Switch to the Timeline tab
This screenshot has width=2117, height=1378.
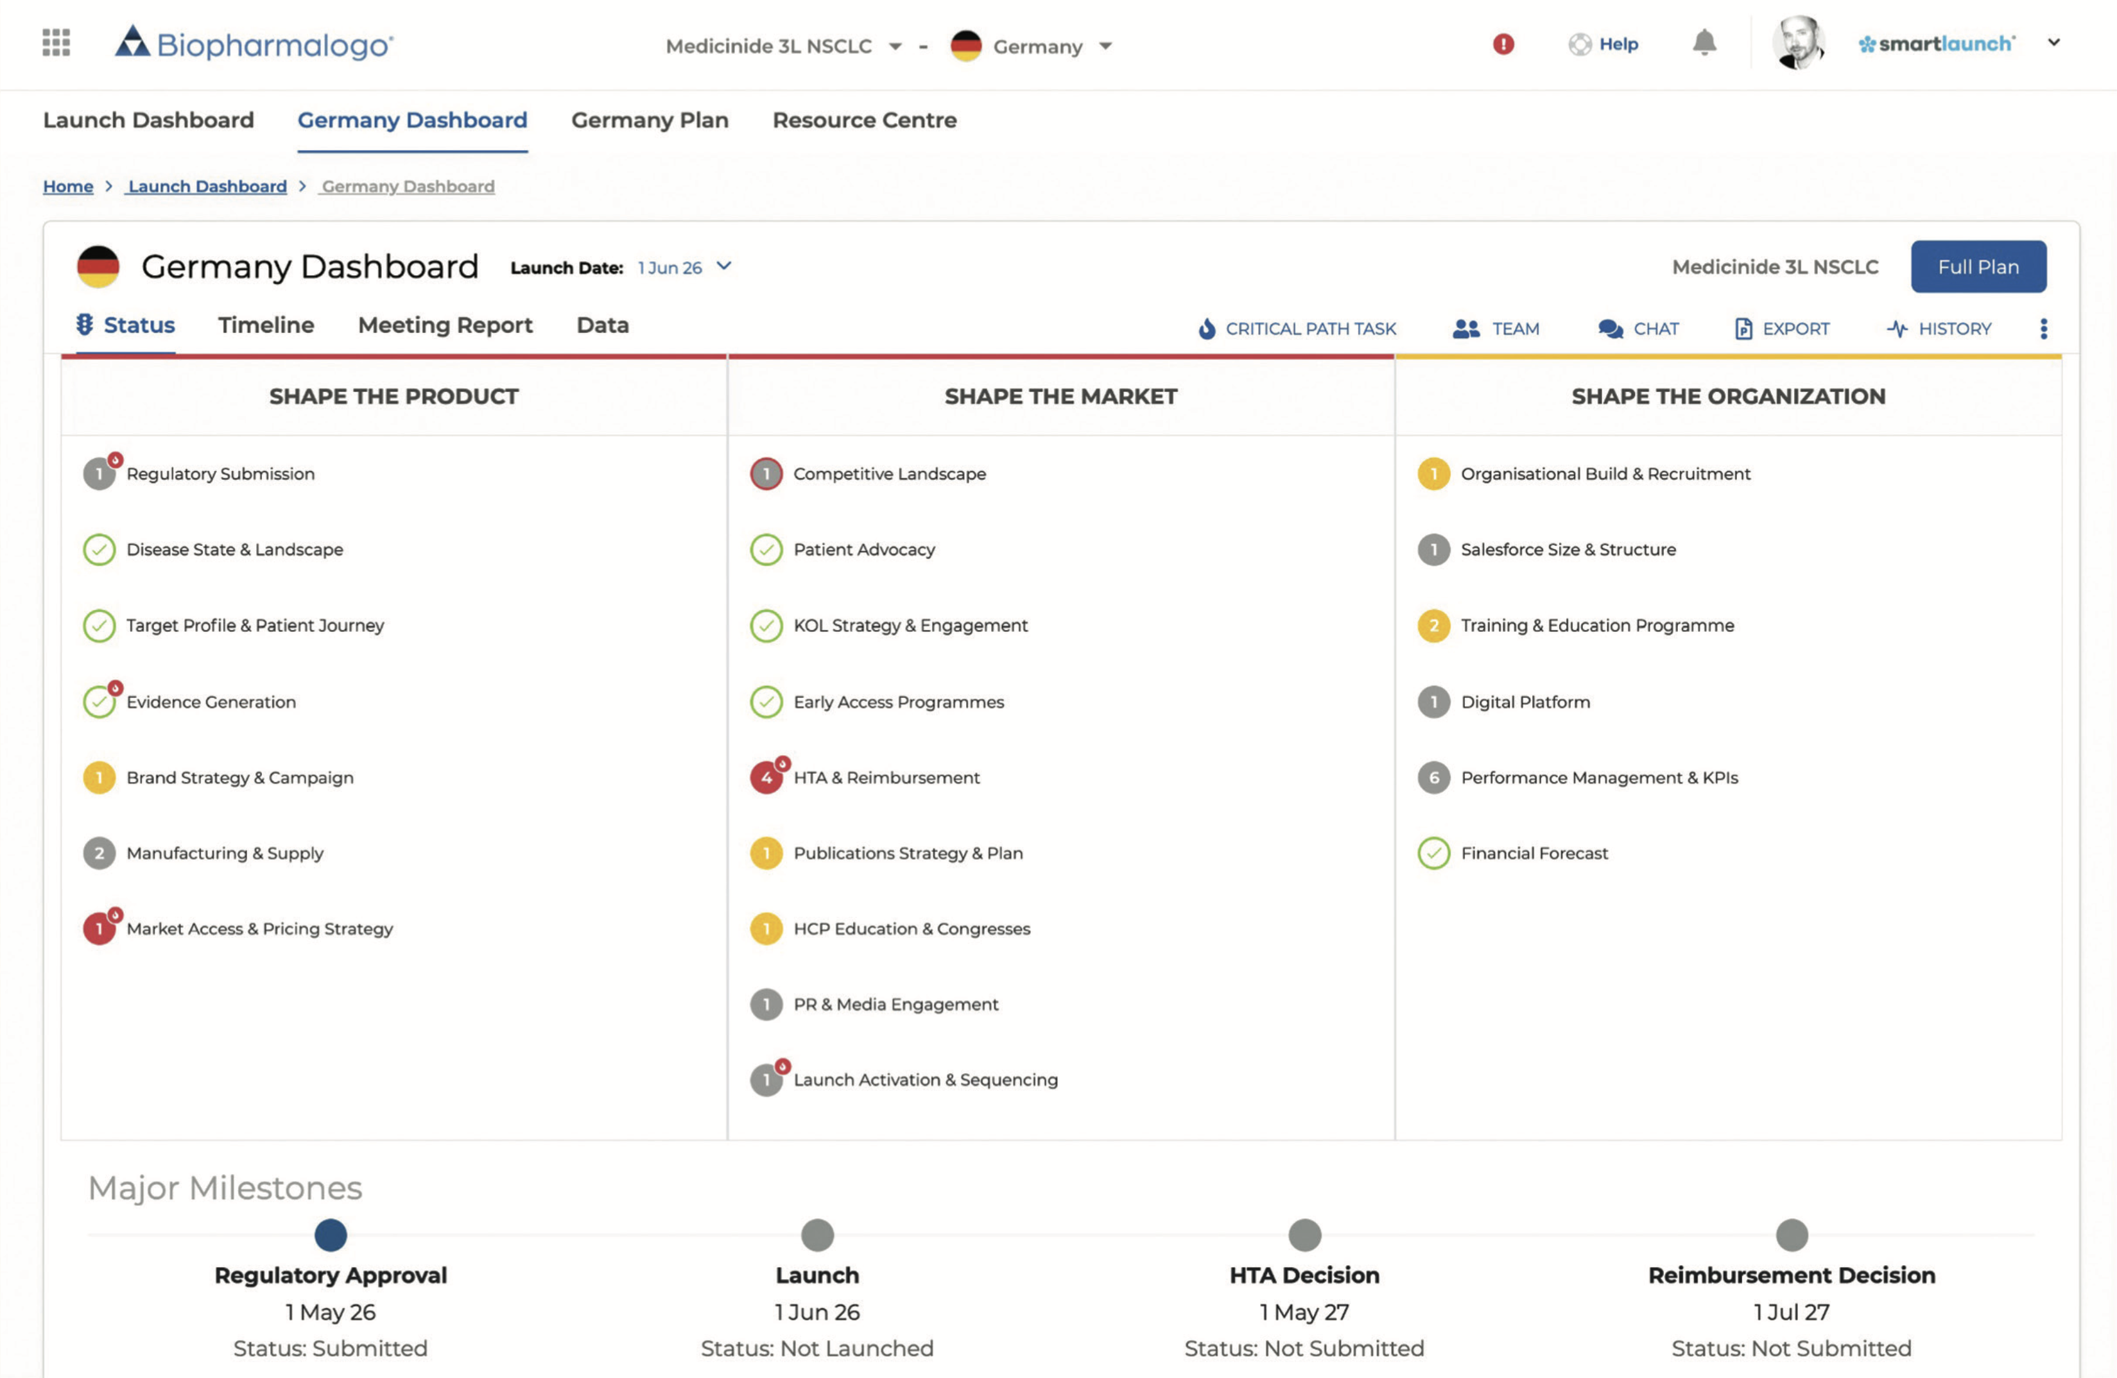click(266, 325)
